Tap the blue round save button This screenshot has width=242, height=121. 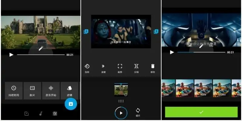click(71, 104)
